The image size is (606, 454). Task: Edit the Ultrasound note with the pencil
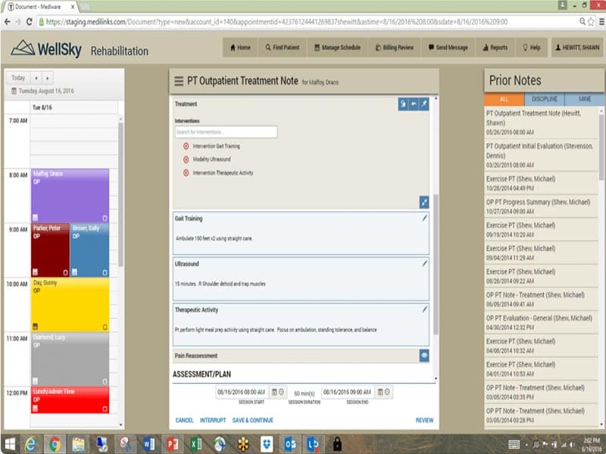pos(424,263)
